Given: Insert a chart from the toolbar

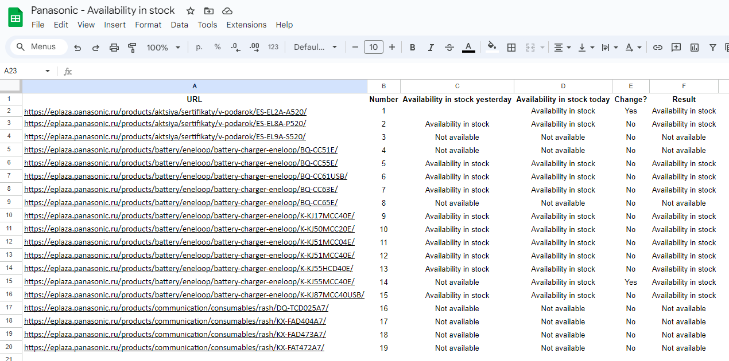Looking at the screenshot, I should [695, 48].
